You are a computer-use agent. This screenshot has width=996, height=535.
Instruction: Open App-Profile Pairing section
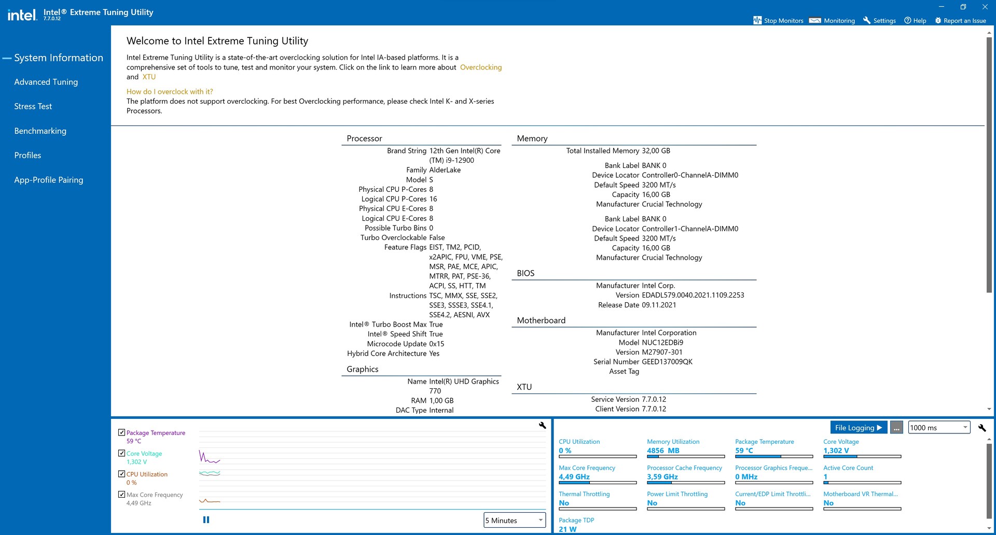point(49,180)
